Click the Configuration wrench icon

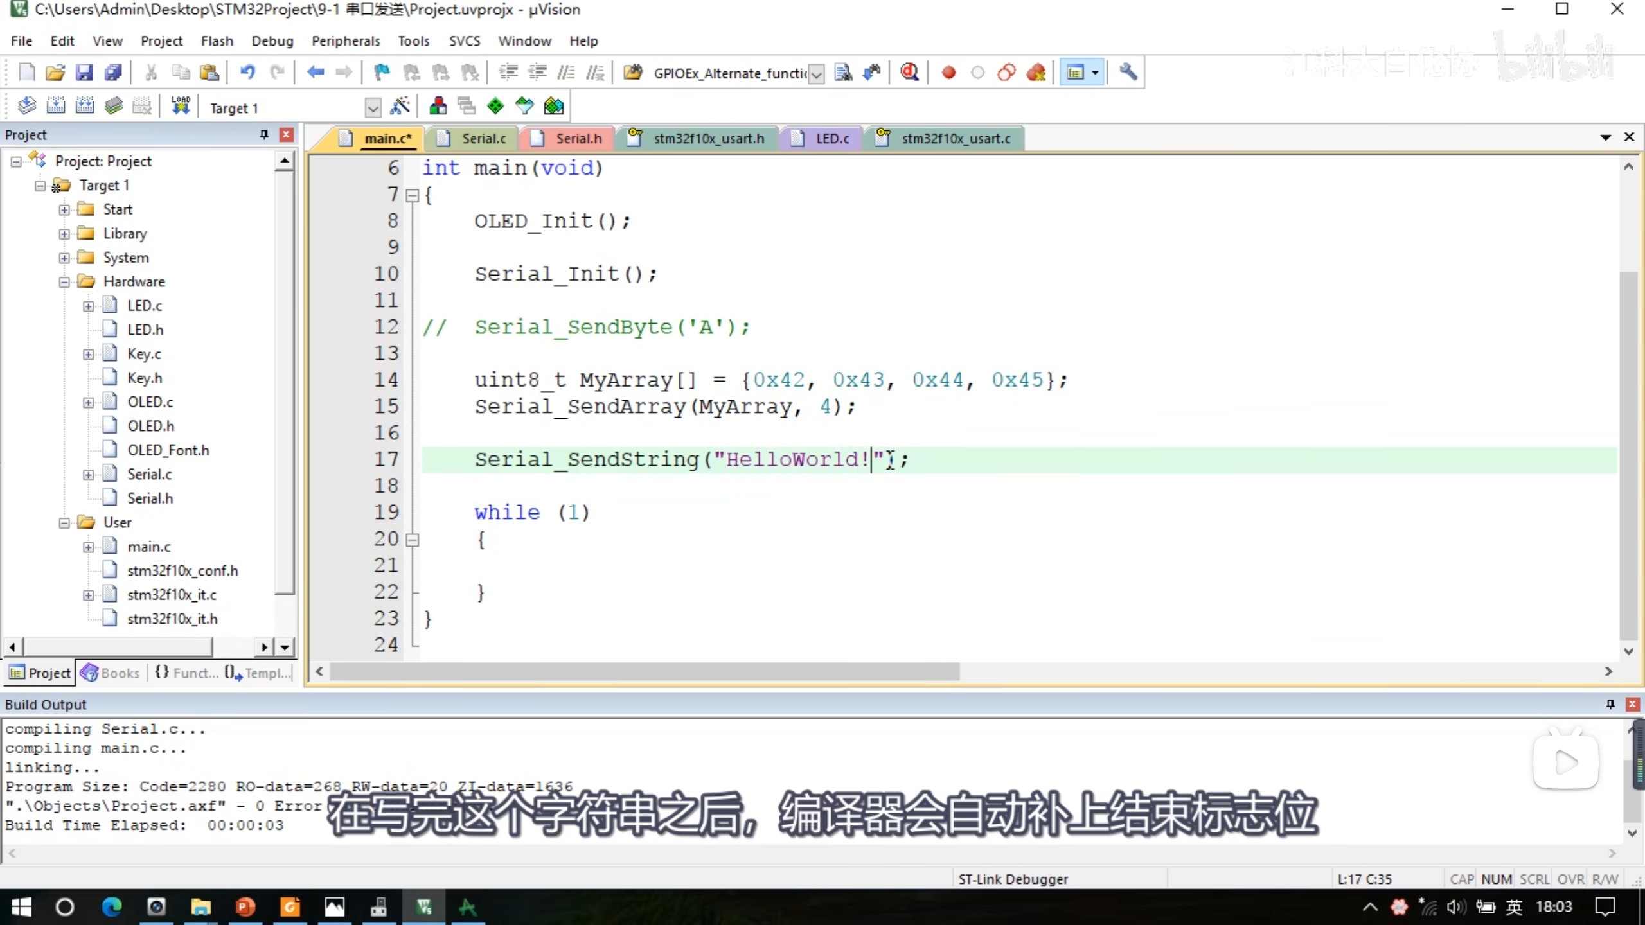(x=1128, y=73)
